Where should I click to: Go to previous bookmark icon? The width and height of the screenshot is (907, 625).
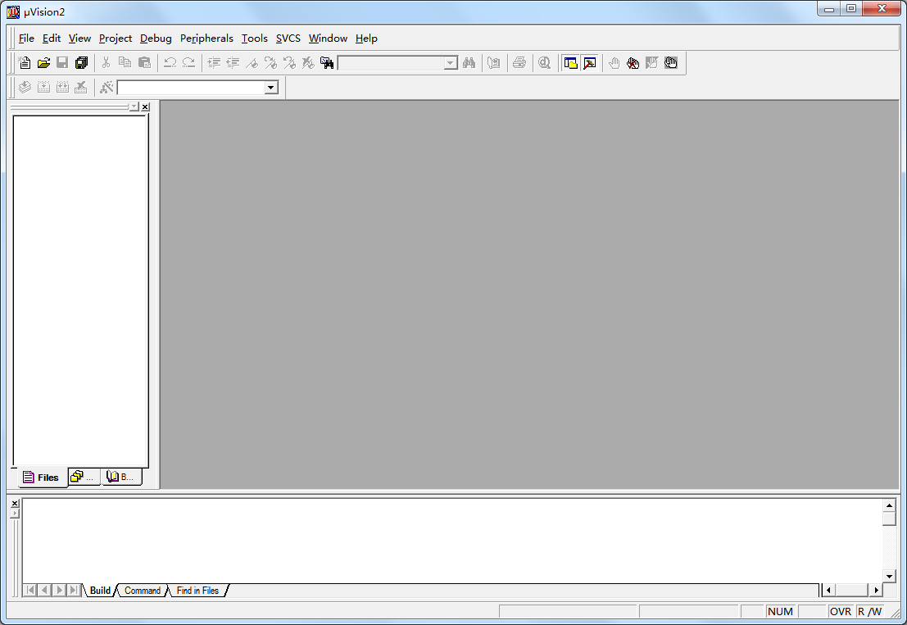click(289, 63)
